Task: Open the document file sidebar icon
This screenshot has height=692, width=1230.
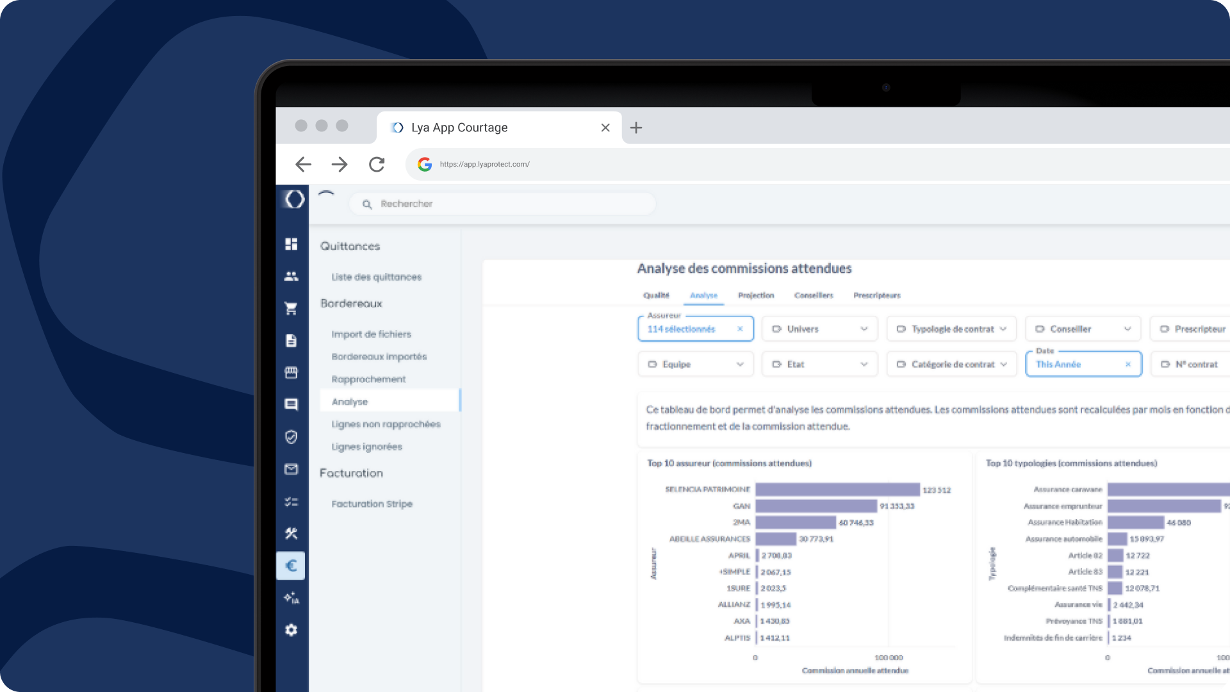Action: (291, 340)
